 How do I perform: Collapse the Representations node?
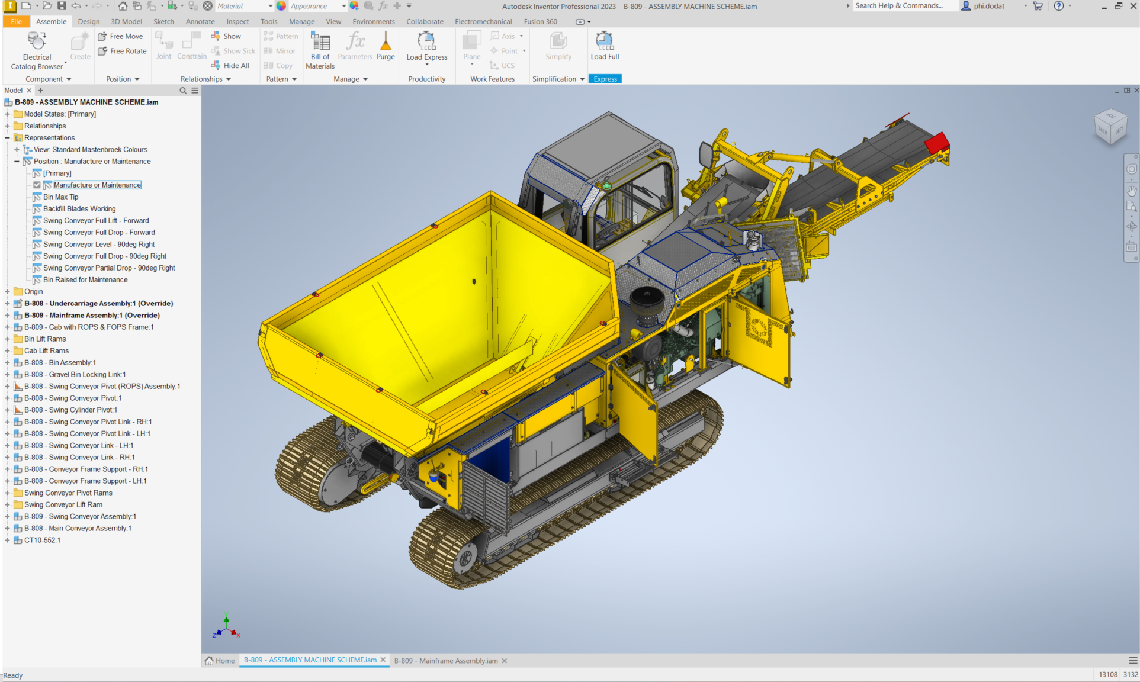[7, 138]
